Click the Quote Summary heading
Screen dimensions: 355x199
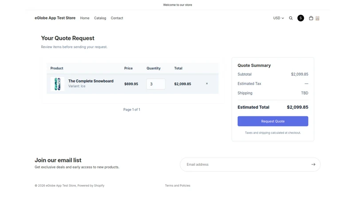[254, 65]
